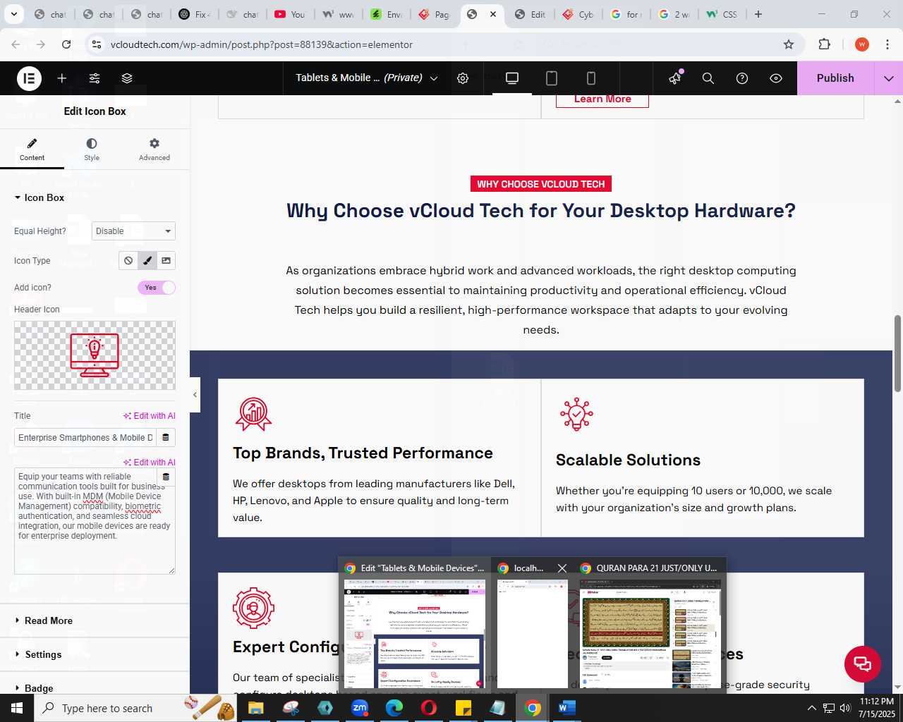Open the Windows Start menu
The height and width of the screenshot is (722, 903).
[x=17, y=708]
